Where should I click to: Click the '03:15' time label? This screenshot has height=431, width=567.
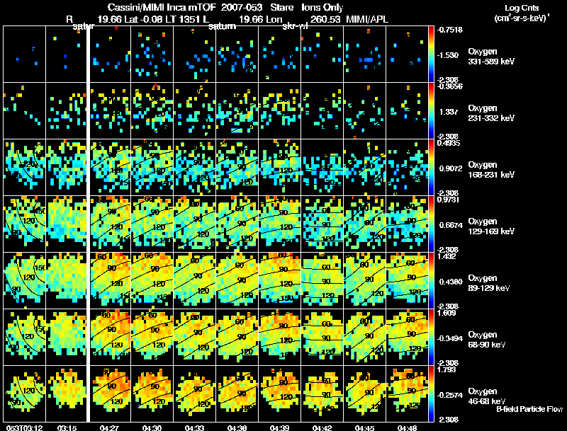(x=67, y=427)
